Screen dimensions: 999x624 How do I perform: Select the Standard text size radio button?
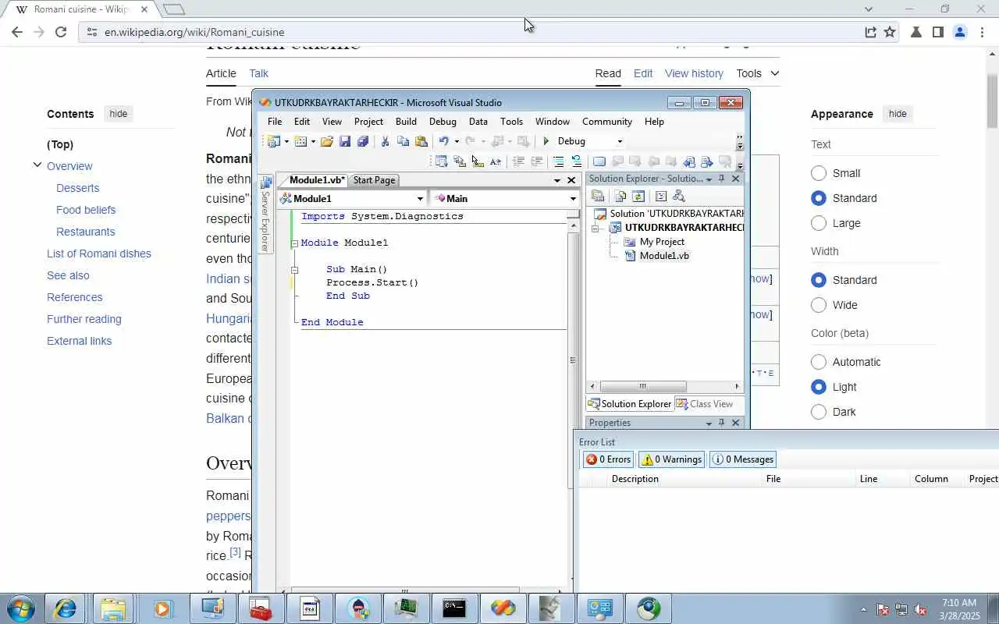coord(819,198)
